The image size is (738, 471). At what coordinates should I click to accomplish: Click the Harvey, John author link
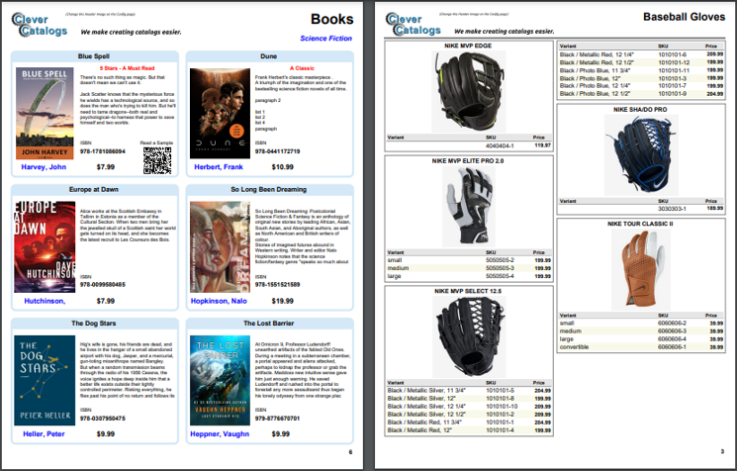[44, 167]
